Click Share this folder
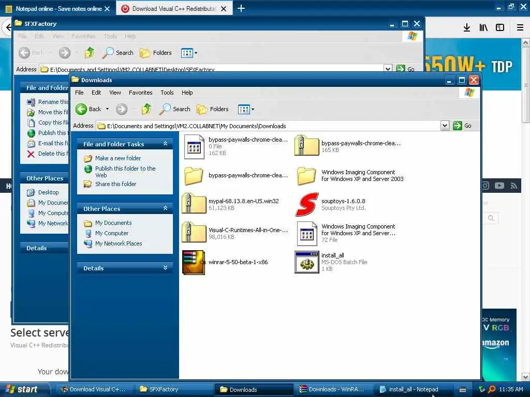 pyautogui.click(x=115, y=184)
